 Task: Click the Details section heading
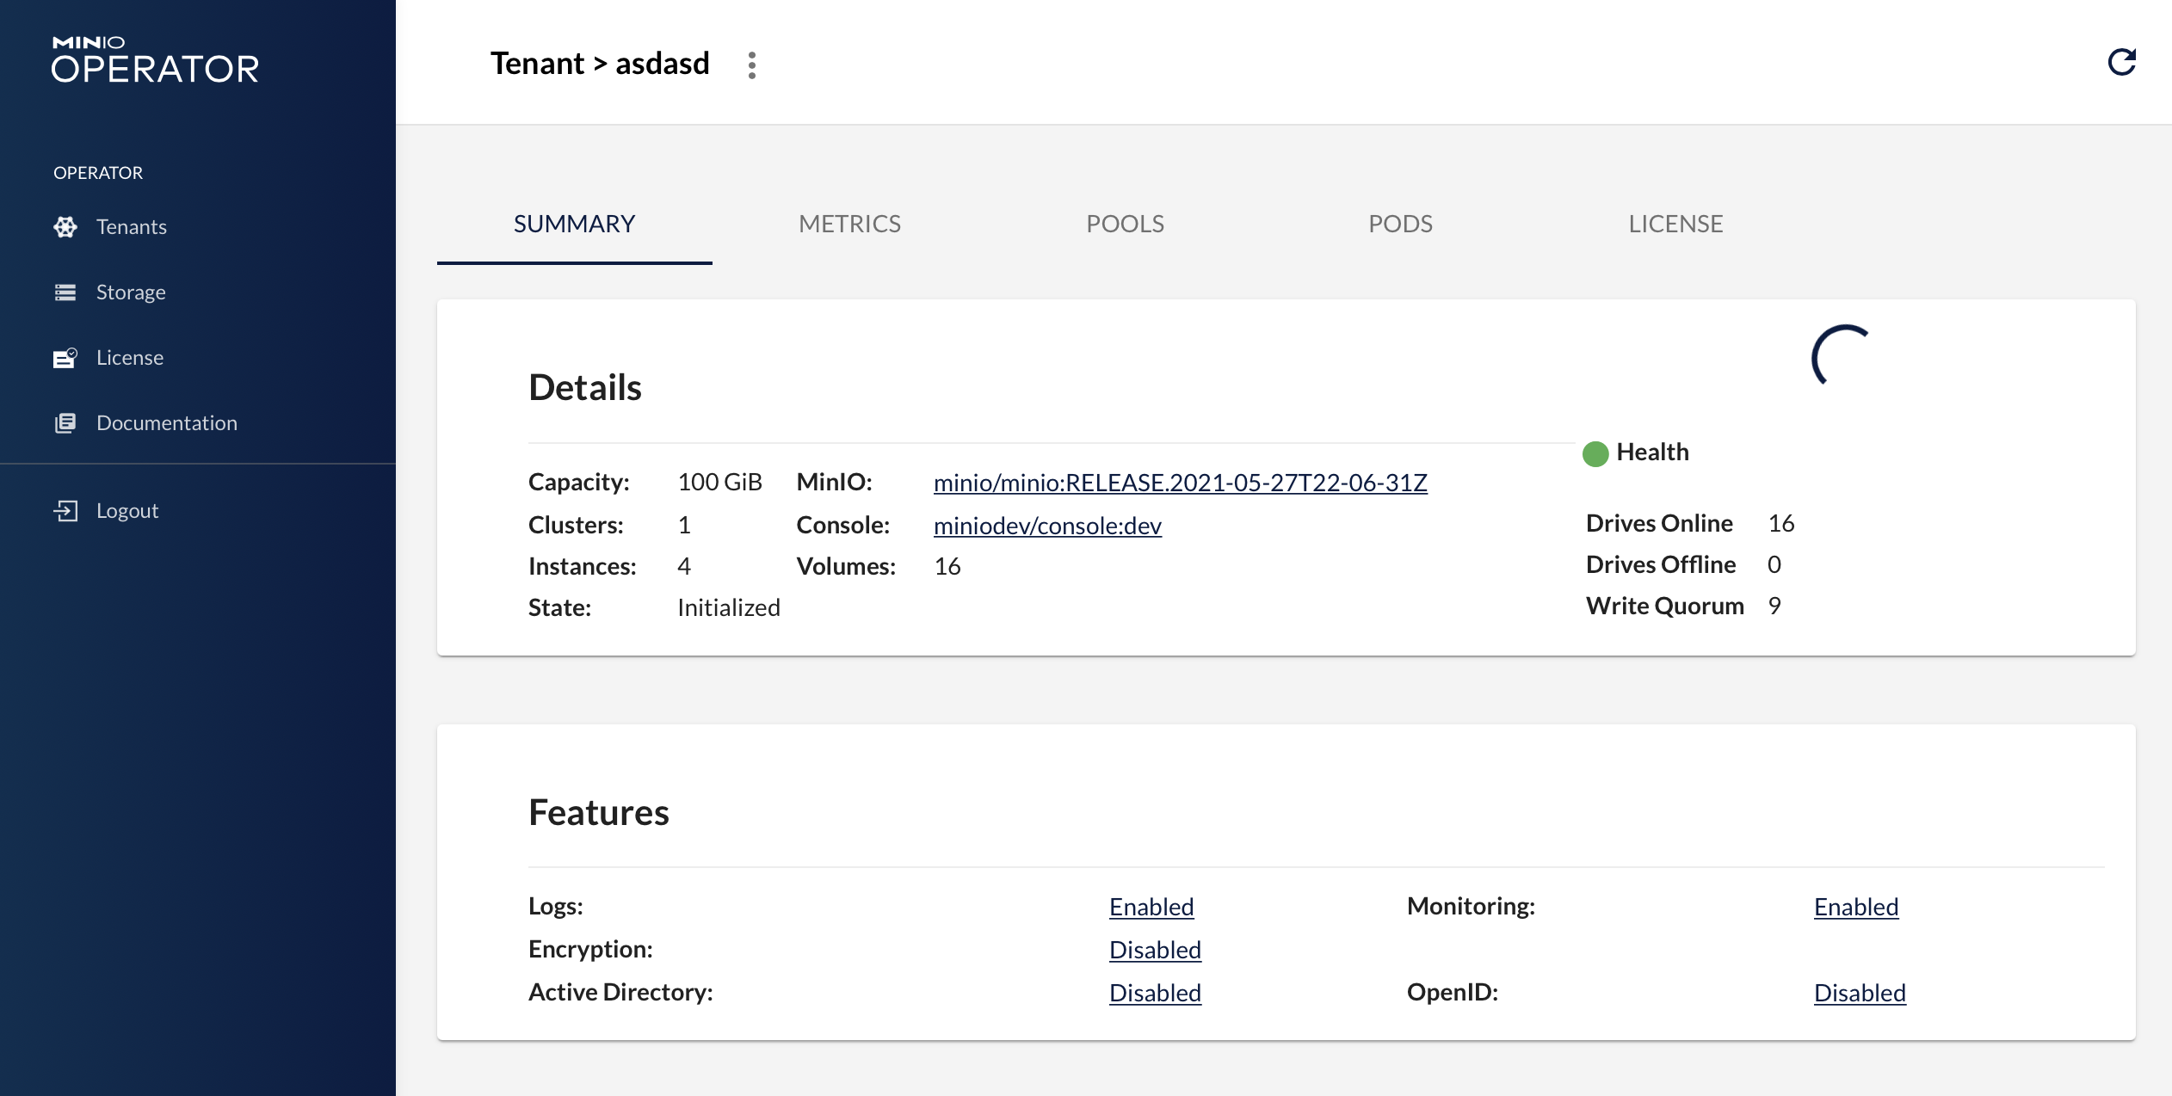(x=584, y=387)
